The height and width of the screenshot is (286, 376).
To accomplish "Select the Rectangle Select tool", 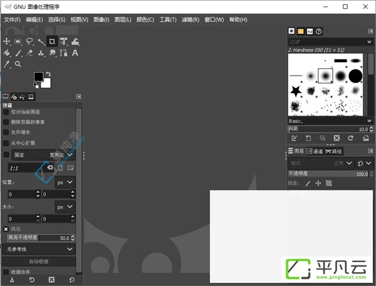I will pyautogui.click(x=18, y=42).
